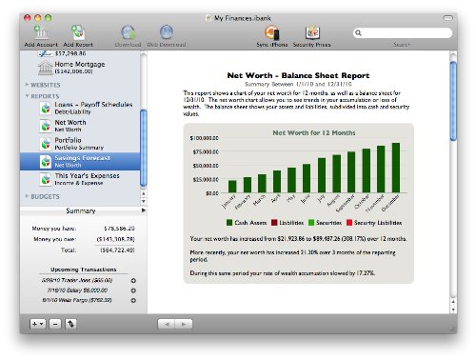The image size is (476, 360).
Task: Click the Upcoming Transactions heading
Action: [x=84, y=270]
